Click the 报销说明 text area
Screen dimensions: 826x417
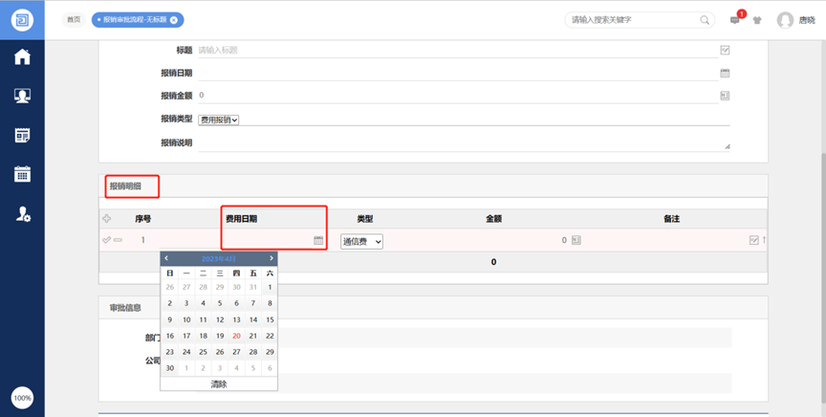click(x=464, y=143)
